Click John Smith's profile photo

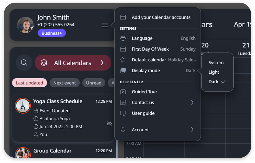click(x=25, y=25)
